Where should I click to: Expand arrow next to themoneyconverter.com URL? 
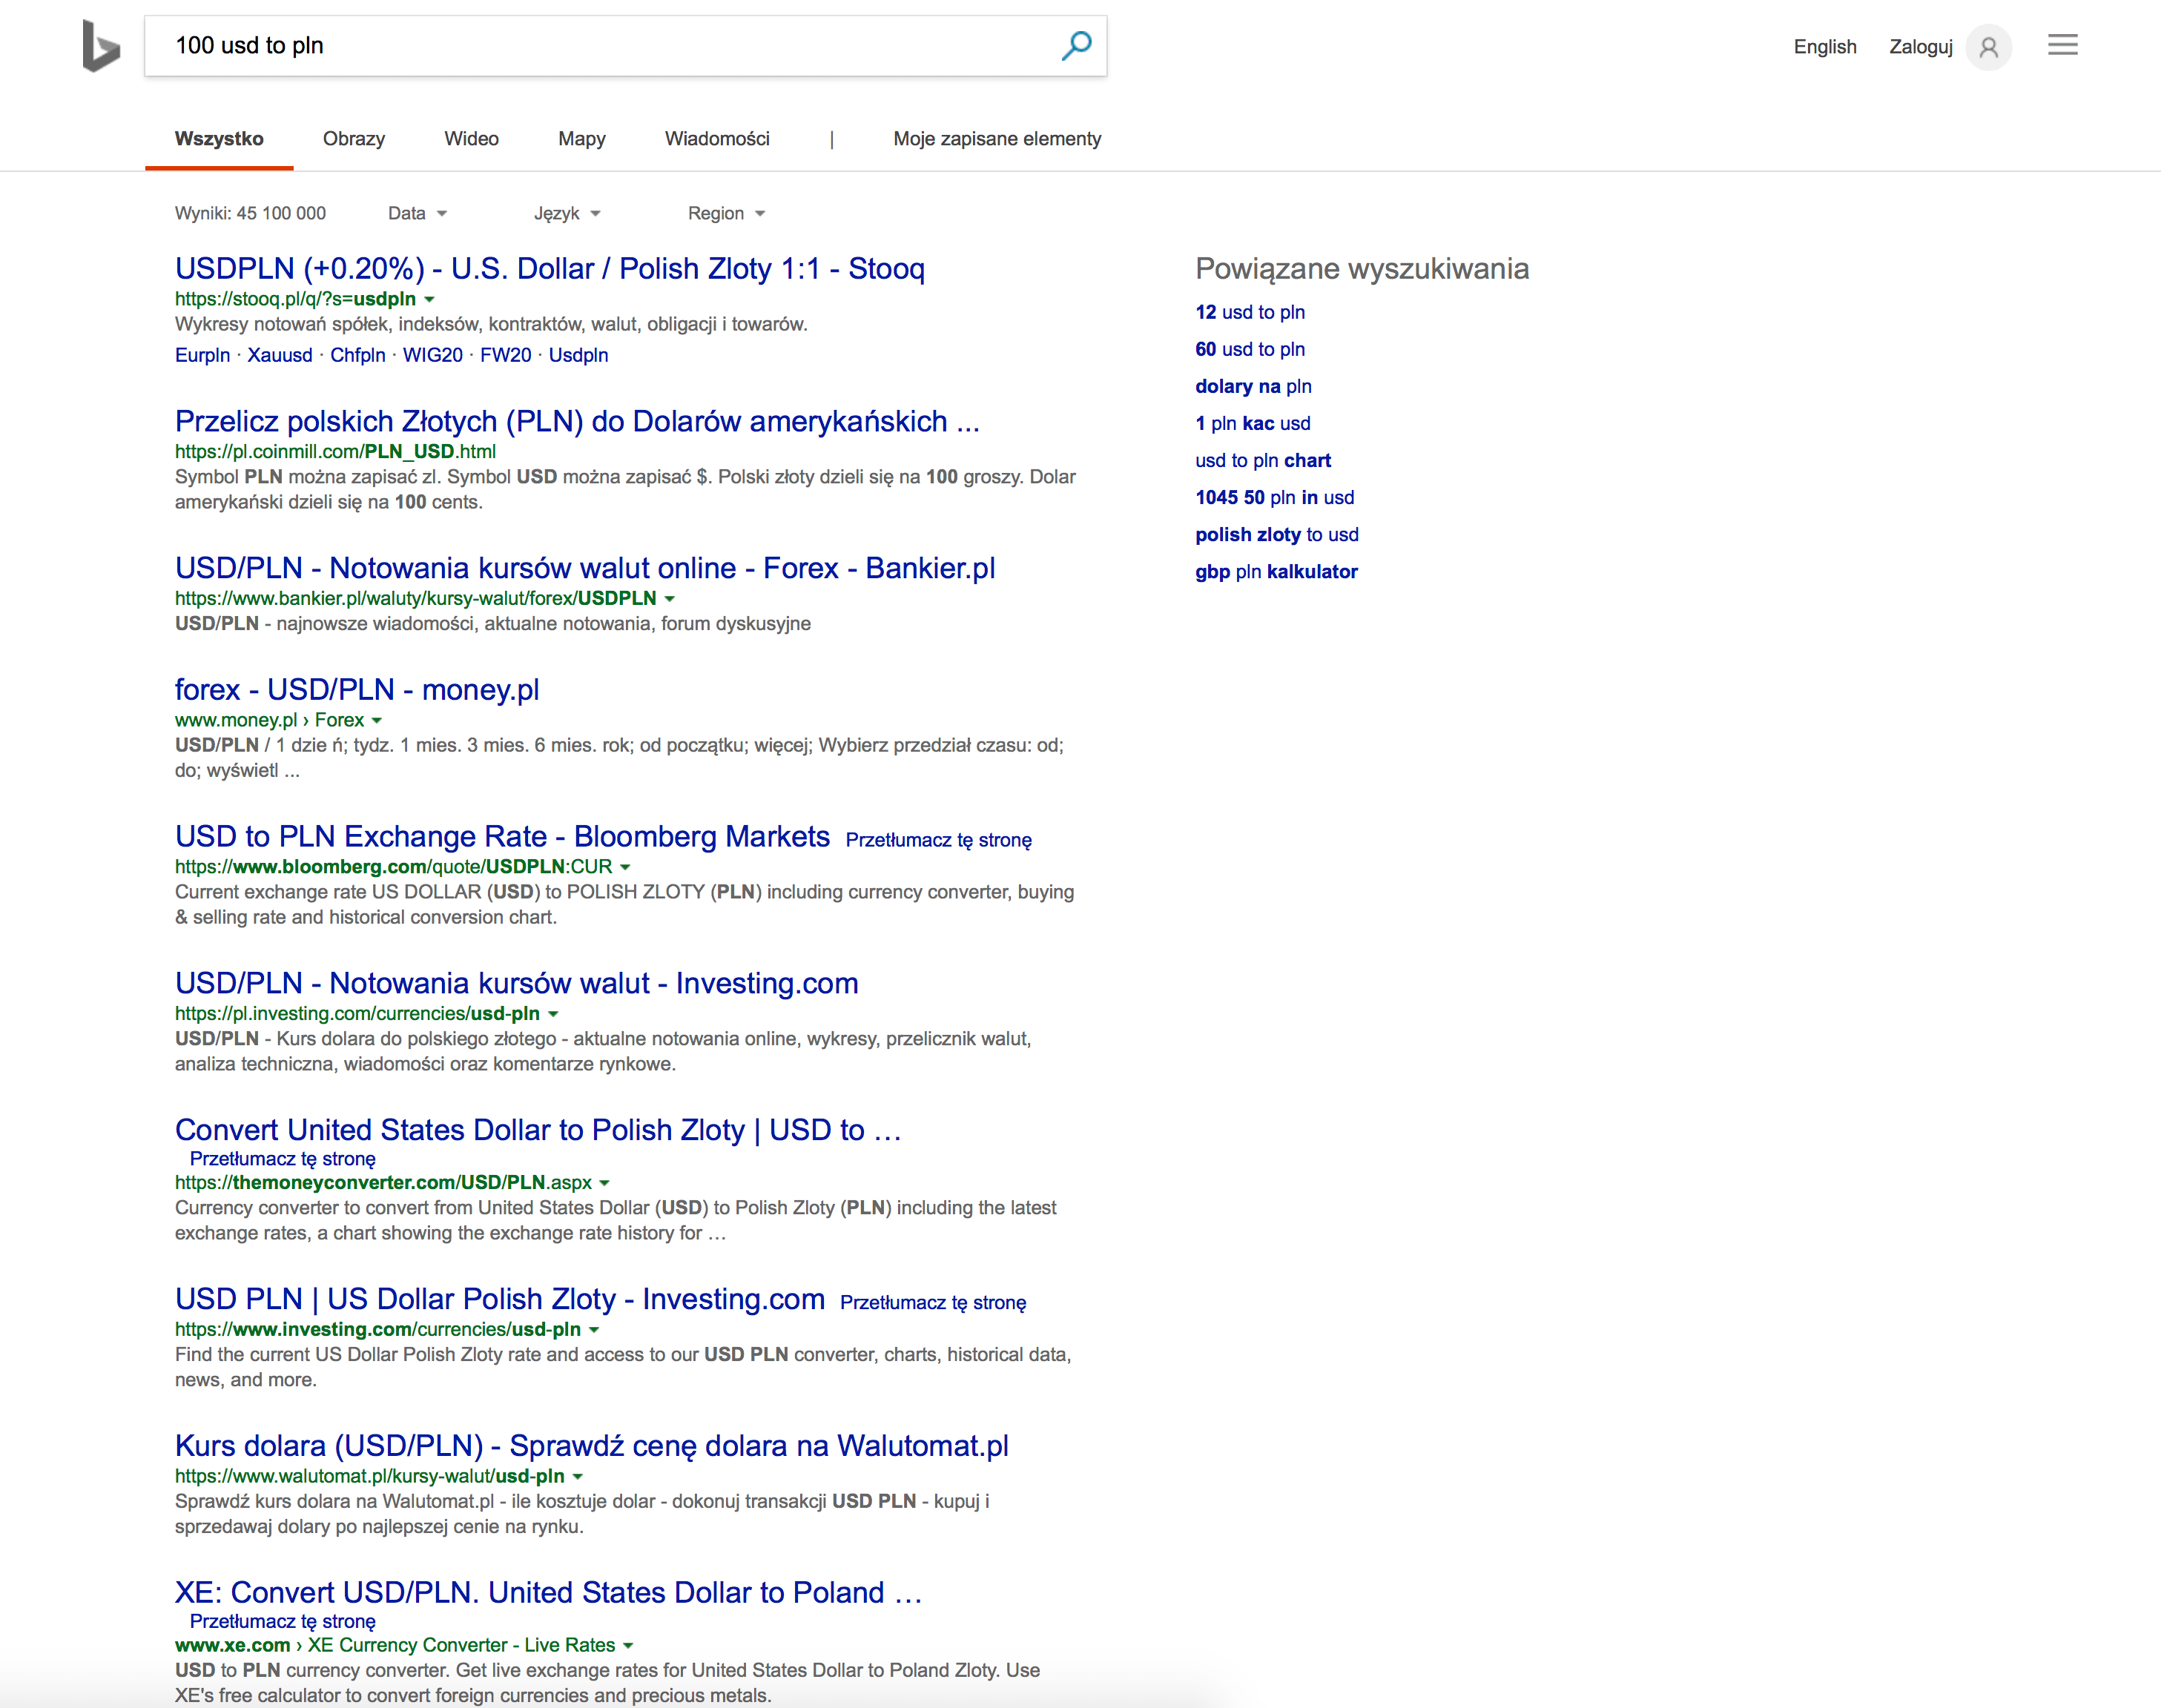pos(604,1183)
